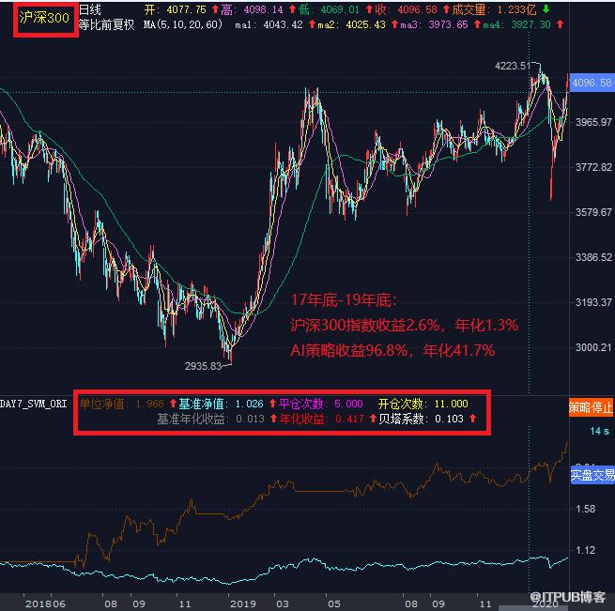Click the 3386.52 price axis label
The image size is (615, 611).
593,257
